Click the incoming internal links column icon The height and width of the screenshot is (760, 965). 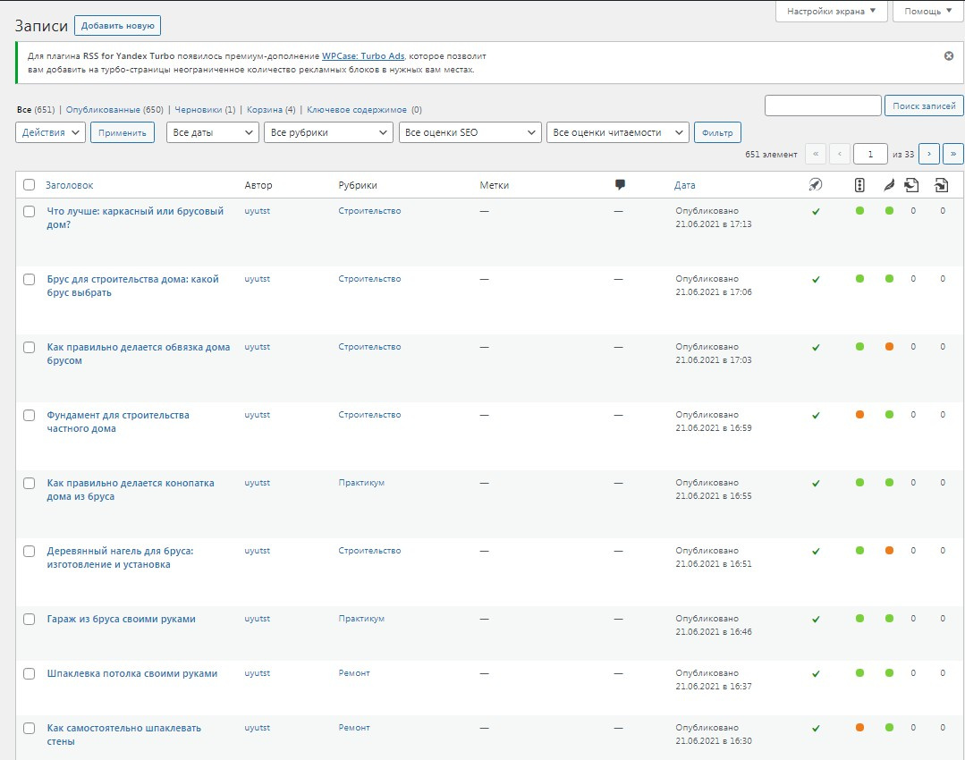coord(941,185)
